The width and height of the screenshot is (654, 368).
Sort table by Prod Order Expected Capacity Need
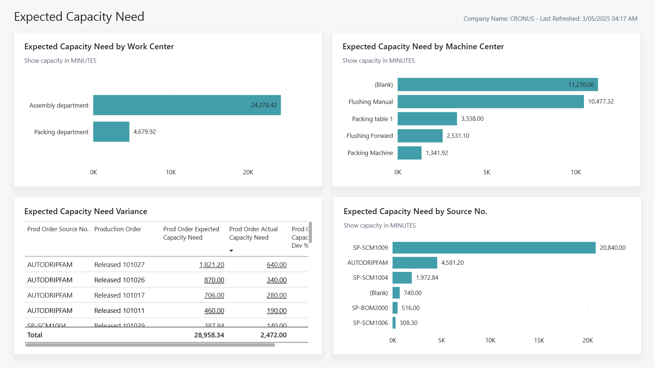coord(191,233)
